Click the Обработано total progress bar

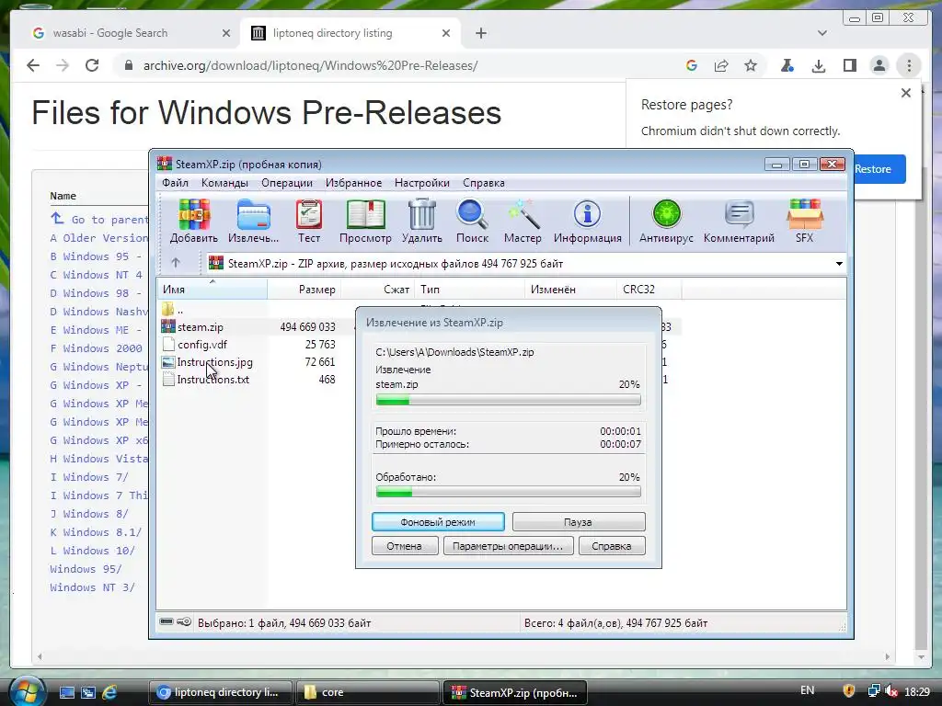[508, 493]
